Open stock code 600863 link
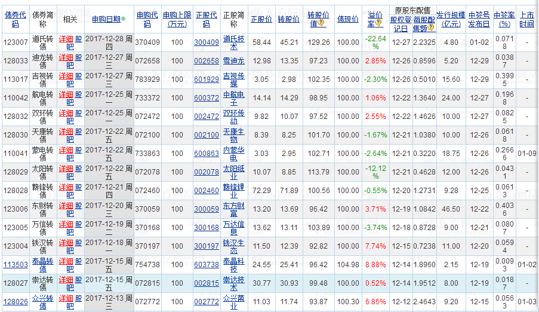 (207, 154)
